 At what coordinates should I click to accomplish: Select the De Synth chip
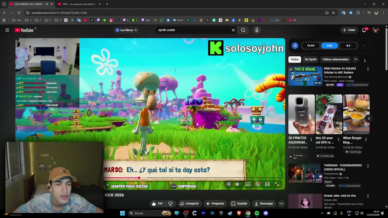[x=310, y=59]
